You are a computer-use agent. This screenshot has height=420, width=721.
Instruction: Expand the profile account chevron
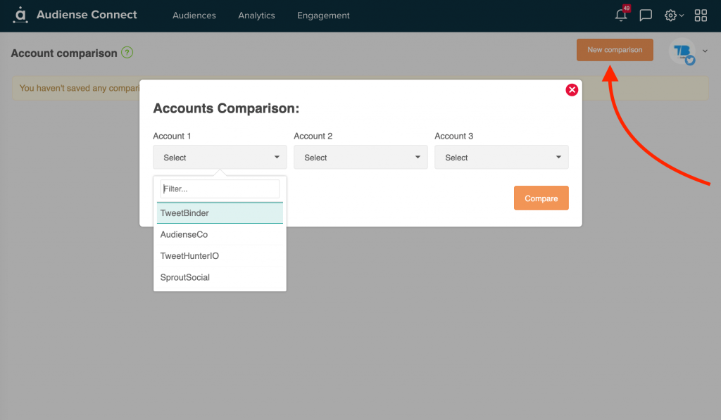coord(705,51)
